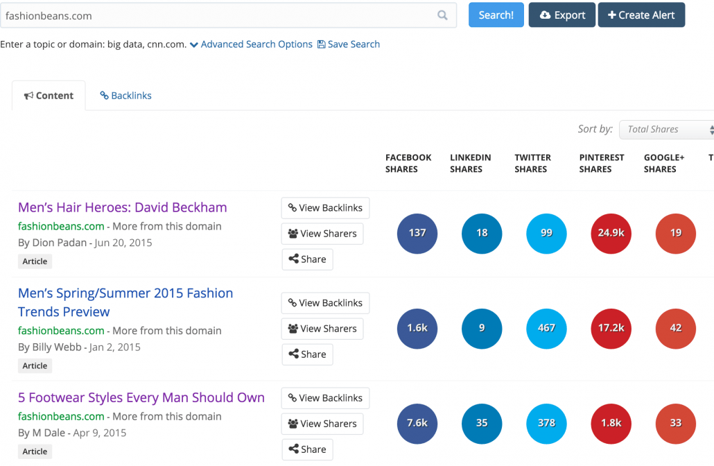Share the Footwear Styles article
The width and height of the screenshot is (714, 466).
click(x=307, y=449)
